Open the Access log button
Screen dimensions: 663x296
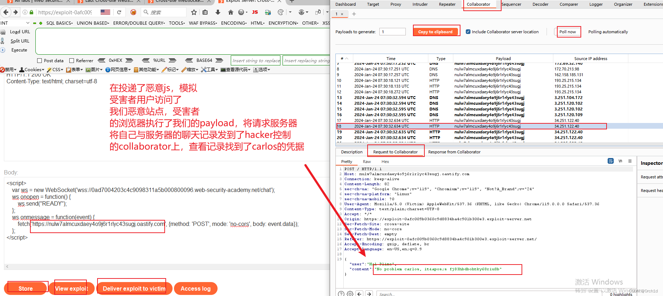click(196, 288)
